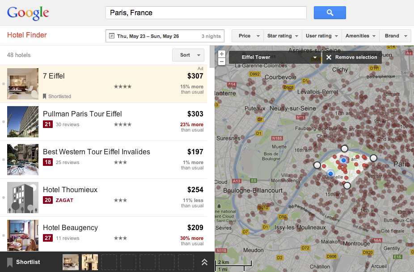The image size is (414, 272).
Task: Expand the shortlist with double chevron
Action: tap(204, 262)
